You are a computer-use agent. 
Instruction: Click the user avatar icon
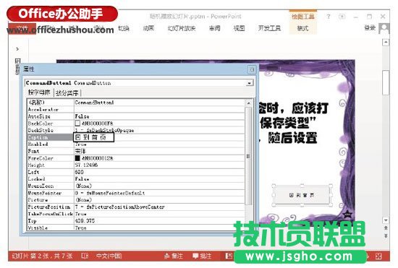[x=384, y=28]
